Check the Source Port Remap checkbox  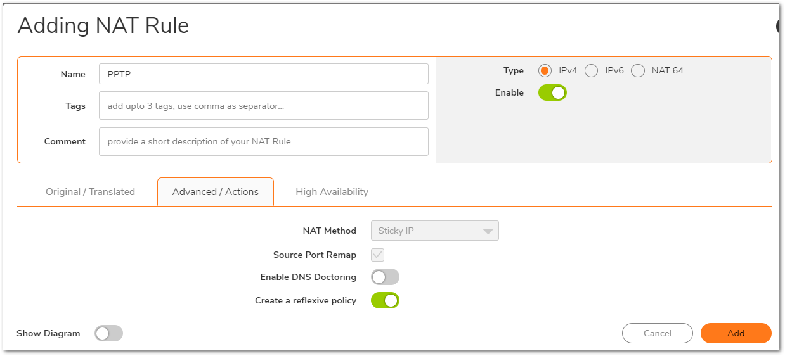378,255
